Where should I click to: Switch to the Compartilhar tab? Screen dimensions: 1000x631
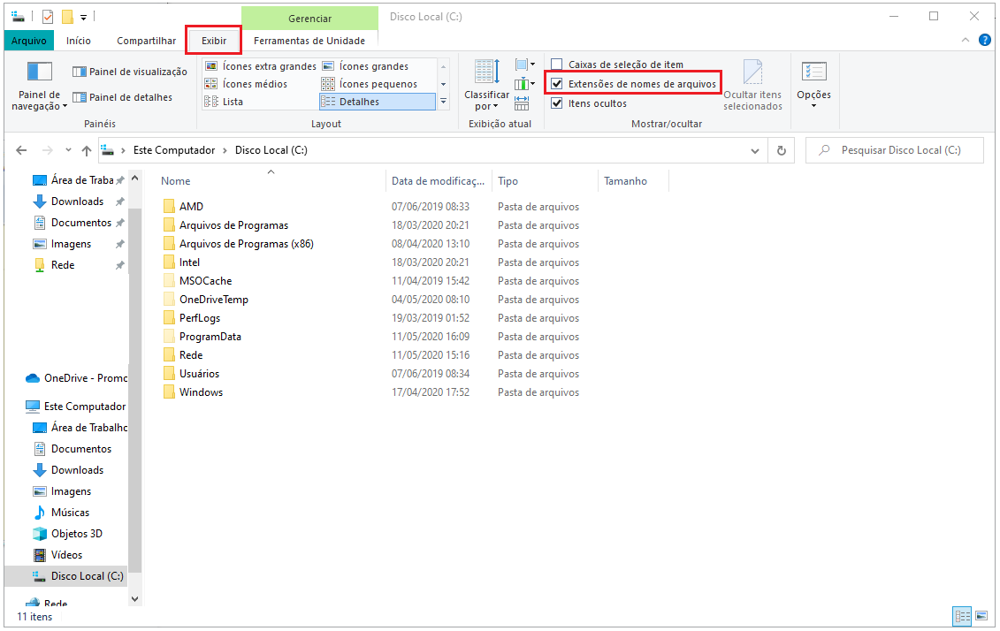pos(146,41)
